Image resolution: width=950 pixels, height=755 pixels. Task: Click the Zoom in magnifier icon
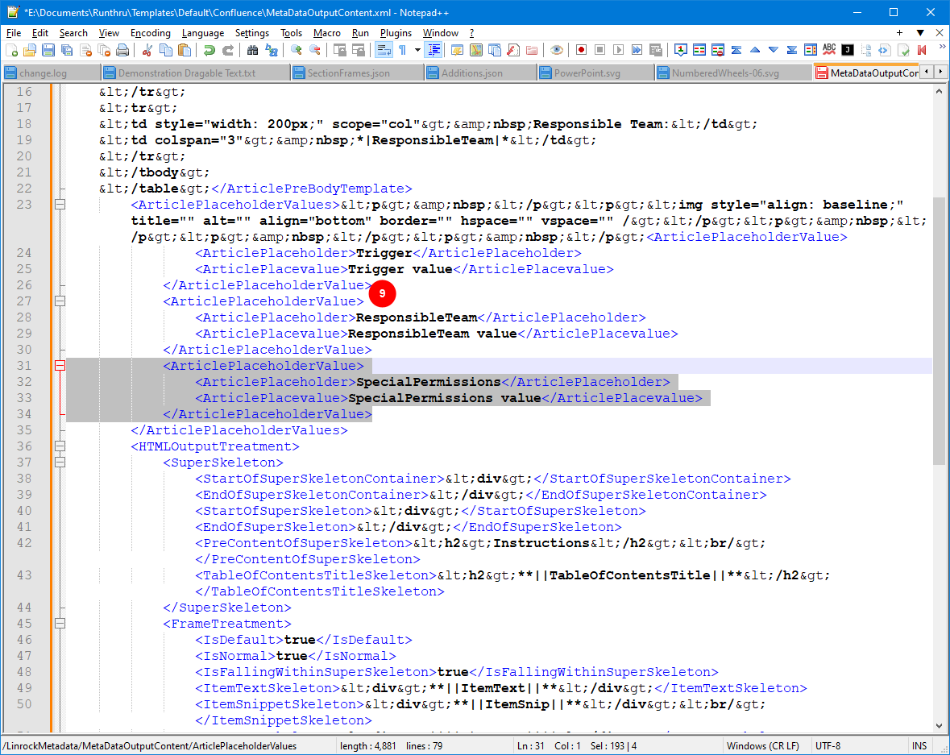pos(297,50)
